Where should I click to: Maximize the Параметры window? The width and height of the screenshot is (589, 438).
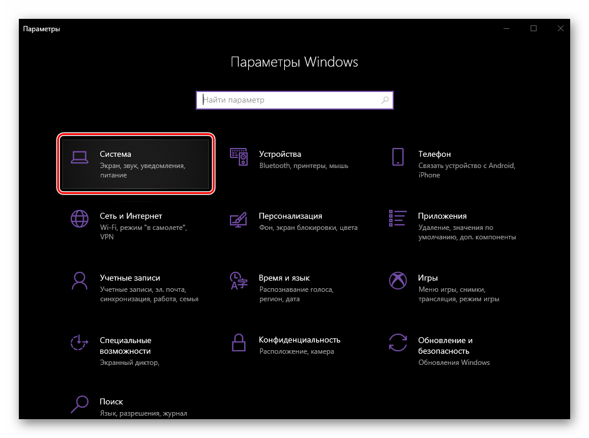(x=534, y=28)
